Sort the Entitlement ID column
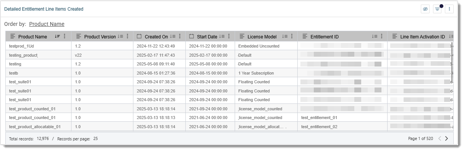This screenshot has height=151, width=464. pos(375,37)
